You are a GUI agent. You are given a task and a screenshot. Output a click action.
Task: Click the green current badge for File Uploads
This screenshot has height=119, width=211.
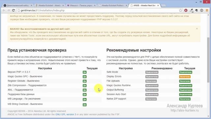point(185,81)
